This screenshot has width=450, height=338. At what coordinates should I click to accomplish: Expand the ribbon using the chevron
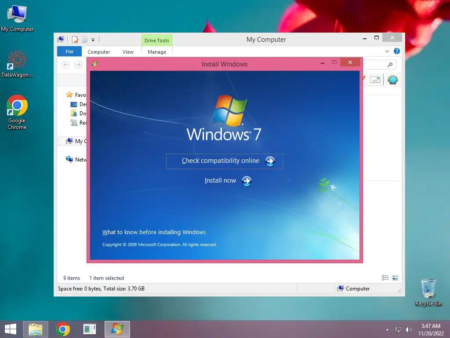[x=387, y=51]
